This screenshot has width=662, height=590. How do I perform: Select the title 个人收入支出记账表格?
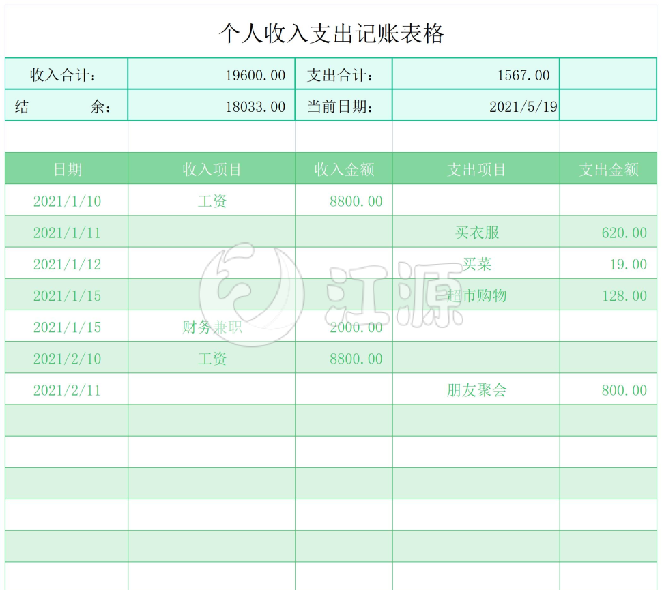point(332,33)
